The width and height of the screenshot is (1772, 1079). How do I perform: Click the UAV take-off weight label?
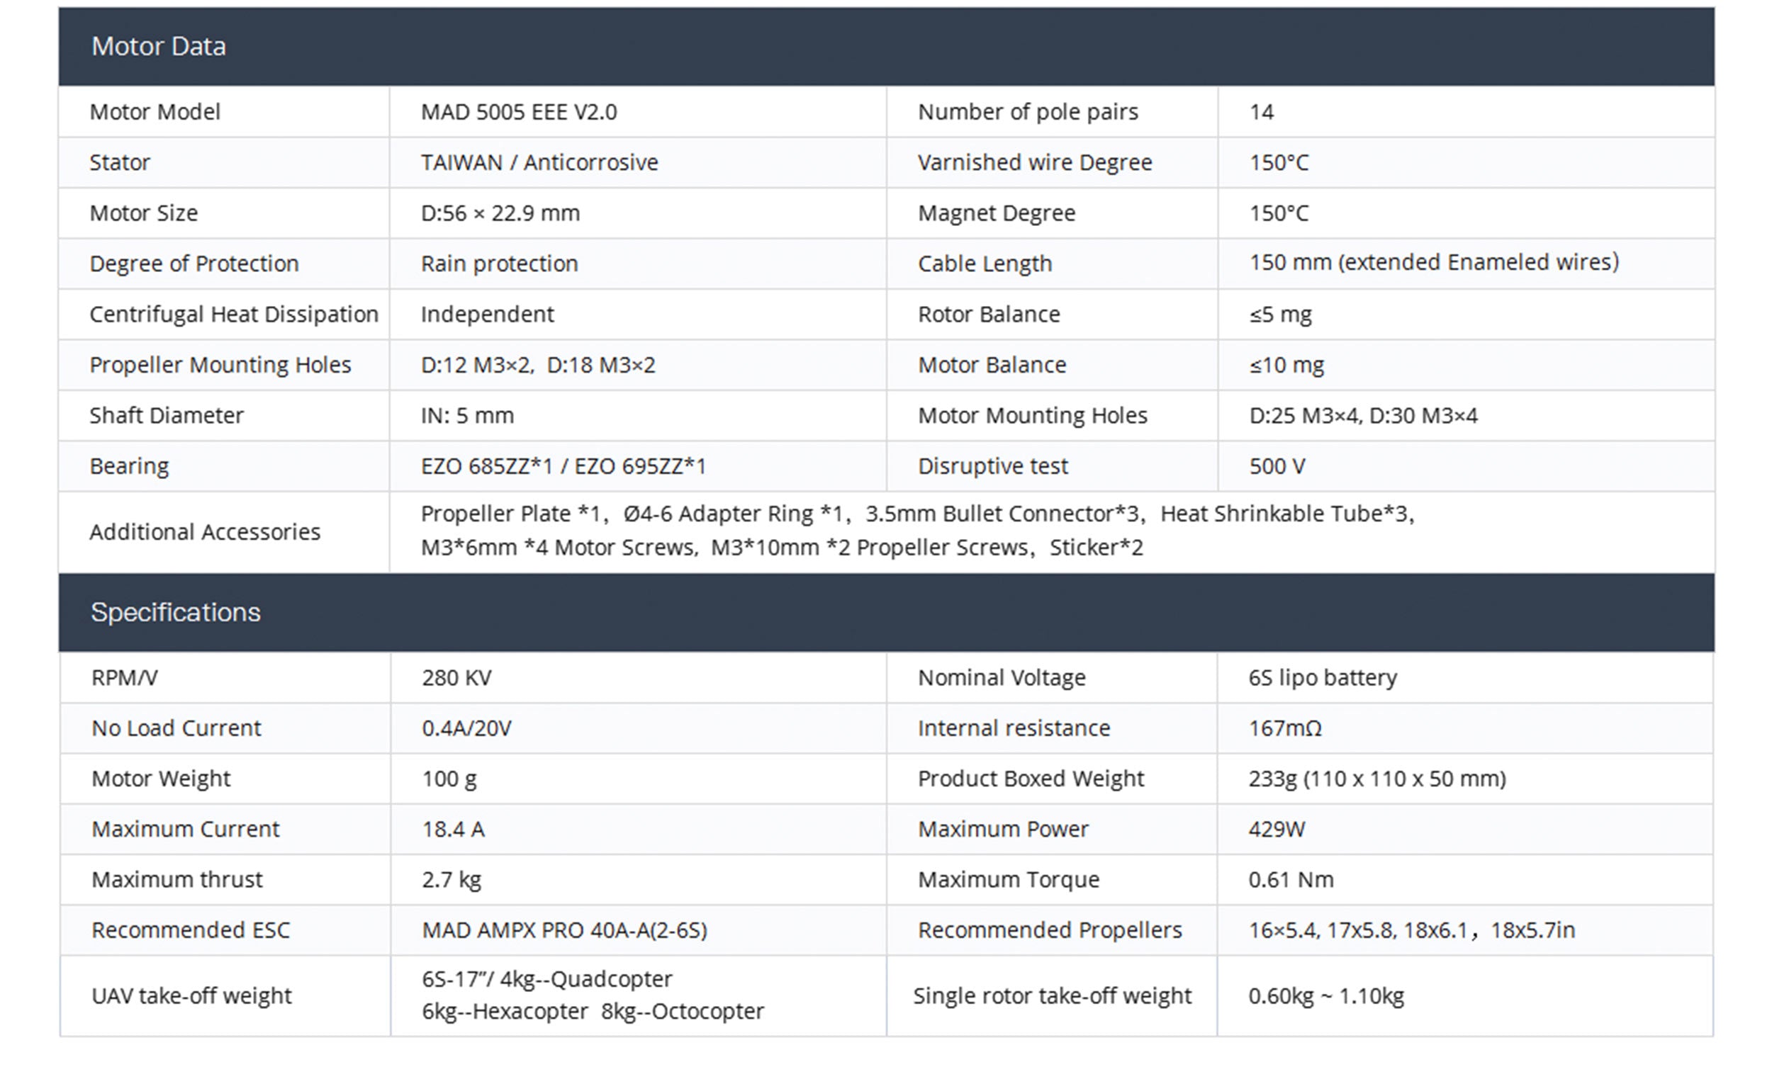[191, 995]
